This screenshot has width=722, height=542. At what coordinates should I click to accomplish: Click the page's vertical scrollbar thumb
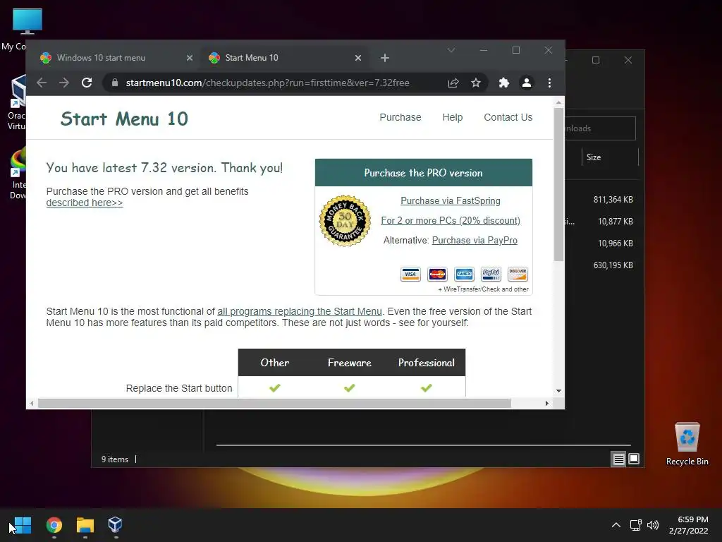[558, 184]
